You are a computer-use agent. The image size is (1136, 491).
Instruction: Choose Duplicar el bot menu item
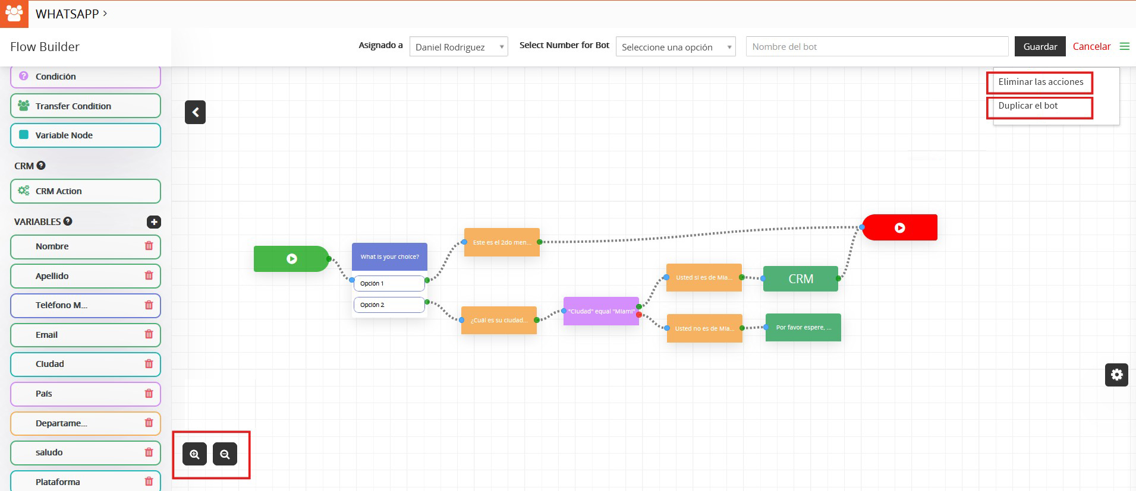[x=1028, y=106]
